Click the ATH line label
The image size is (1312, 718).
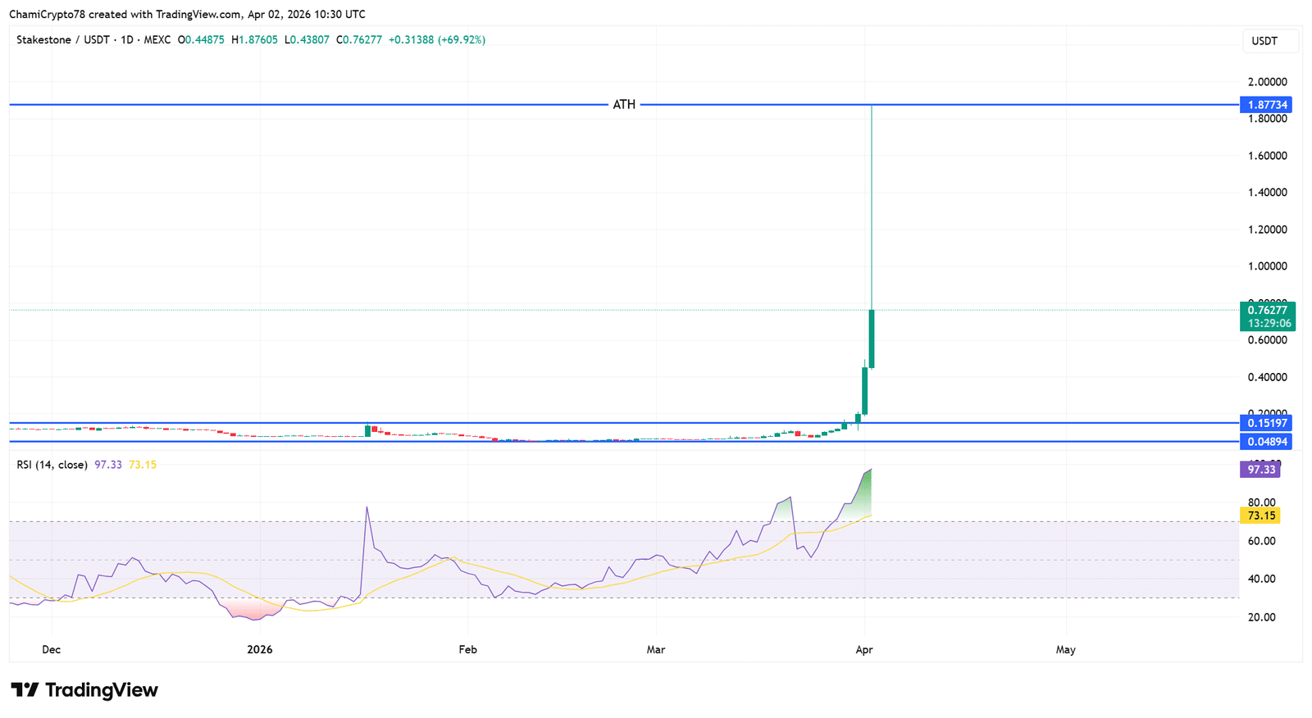coord(624,105)
